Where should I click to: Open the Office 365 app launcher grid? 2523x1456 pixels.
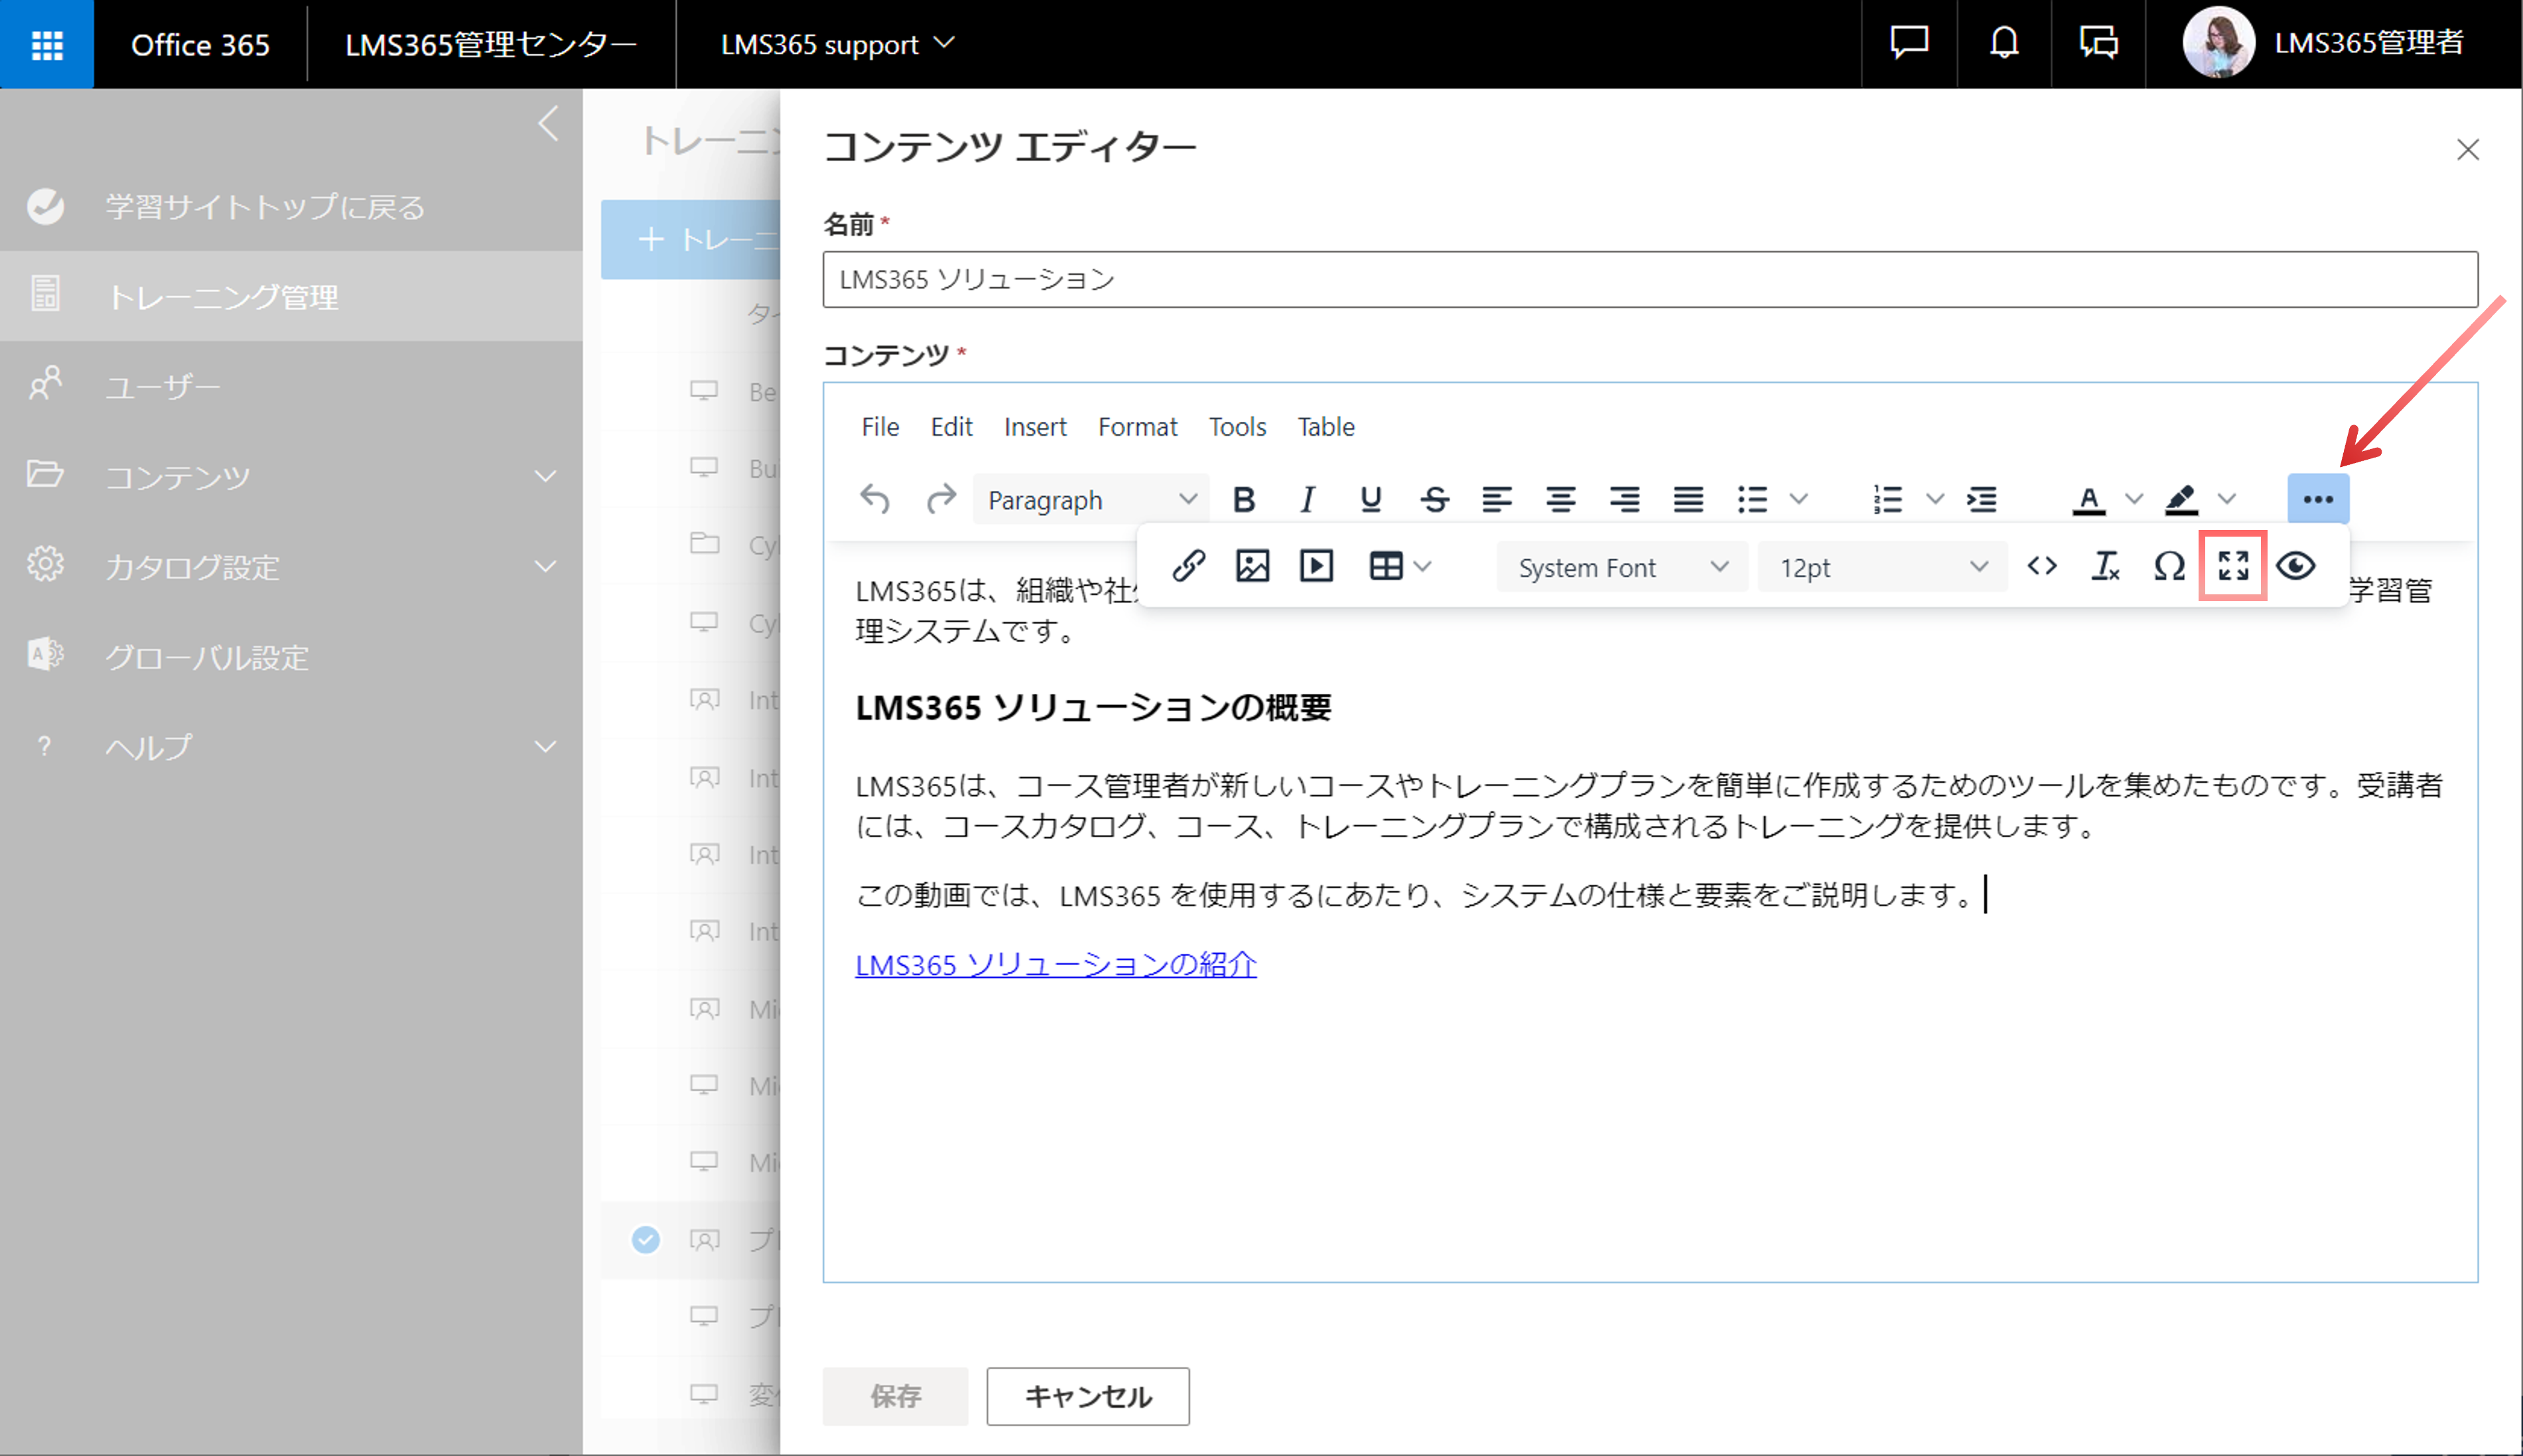[x=47, y=44]
